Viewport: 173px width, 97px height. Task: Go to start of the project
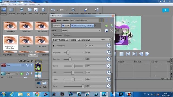click(x=128, y=54)
